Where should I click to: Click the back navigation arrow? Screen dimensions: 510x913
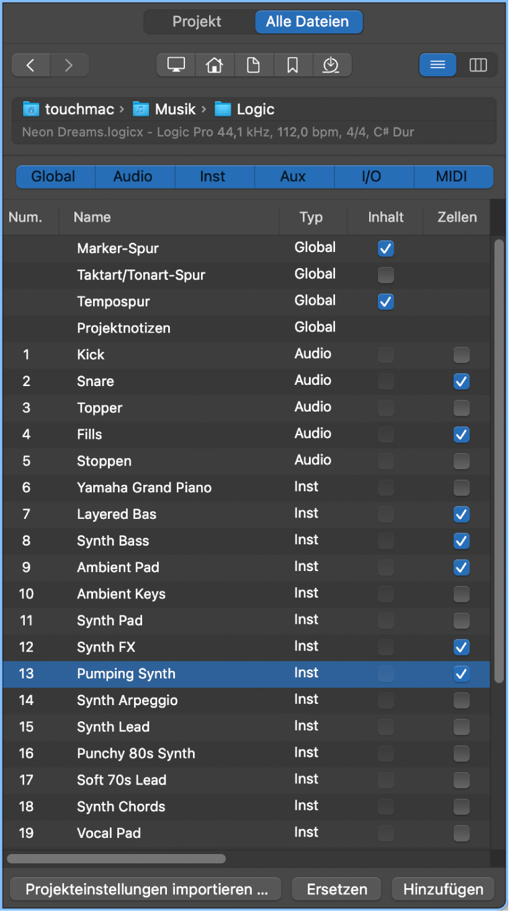[30, 65]
